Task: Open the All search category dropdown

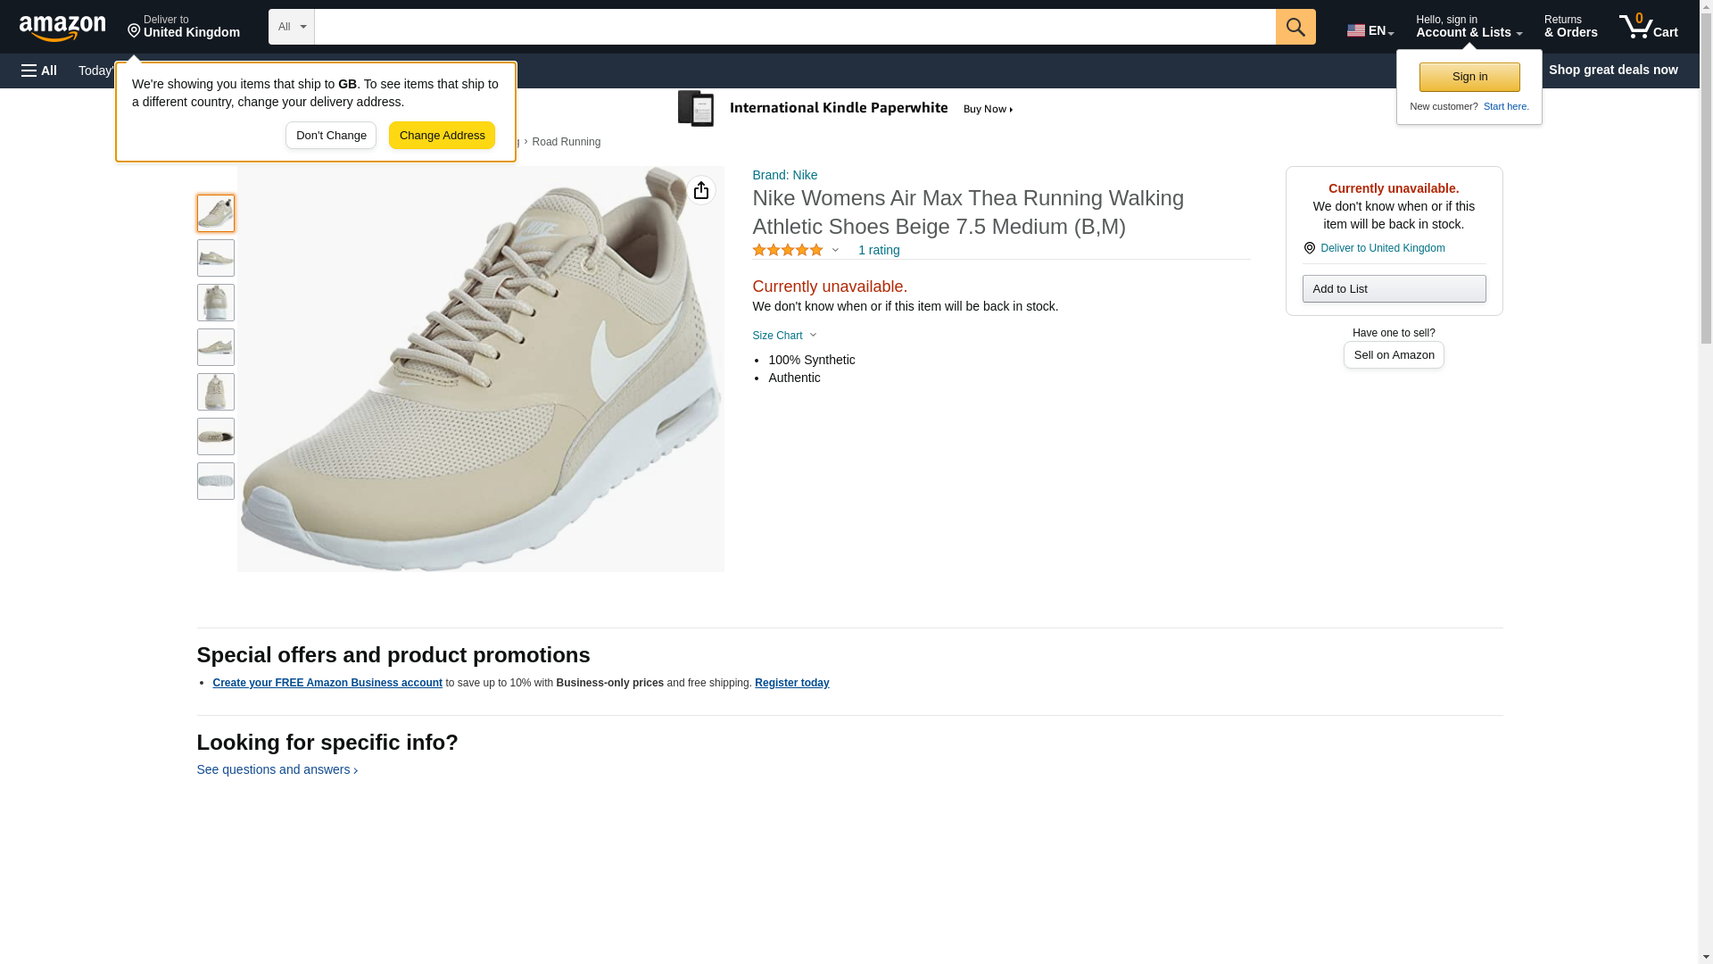Action: point(291,27)
